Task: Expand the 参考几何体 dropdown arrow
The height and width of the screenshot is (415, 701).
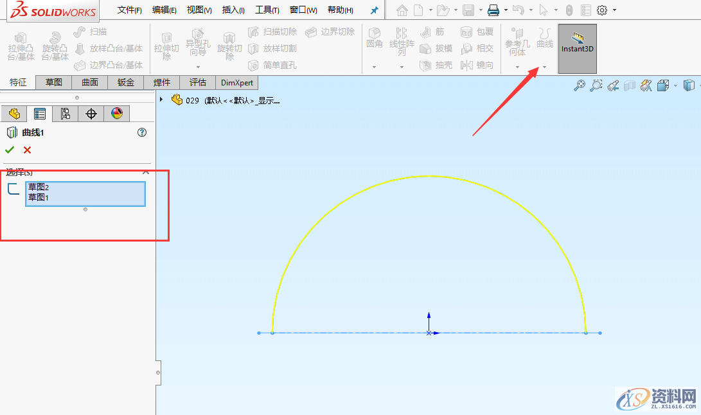Action: (x=517, y=66)
